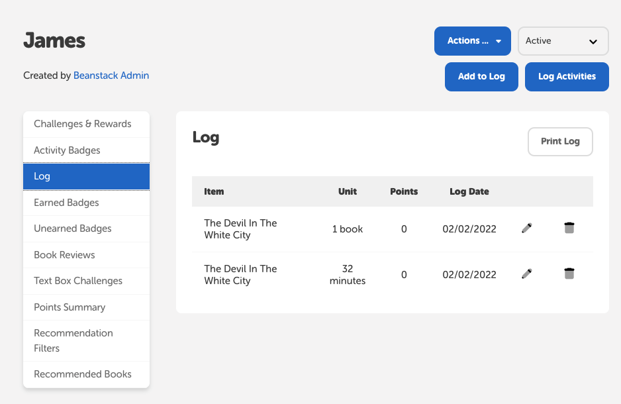Image resolution: width=621 pixels, height=404 pixels.
Task: Open Book Reviews section
Action: (86, 255)
